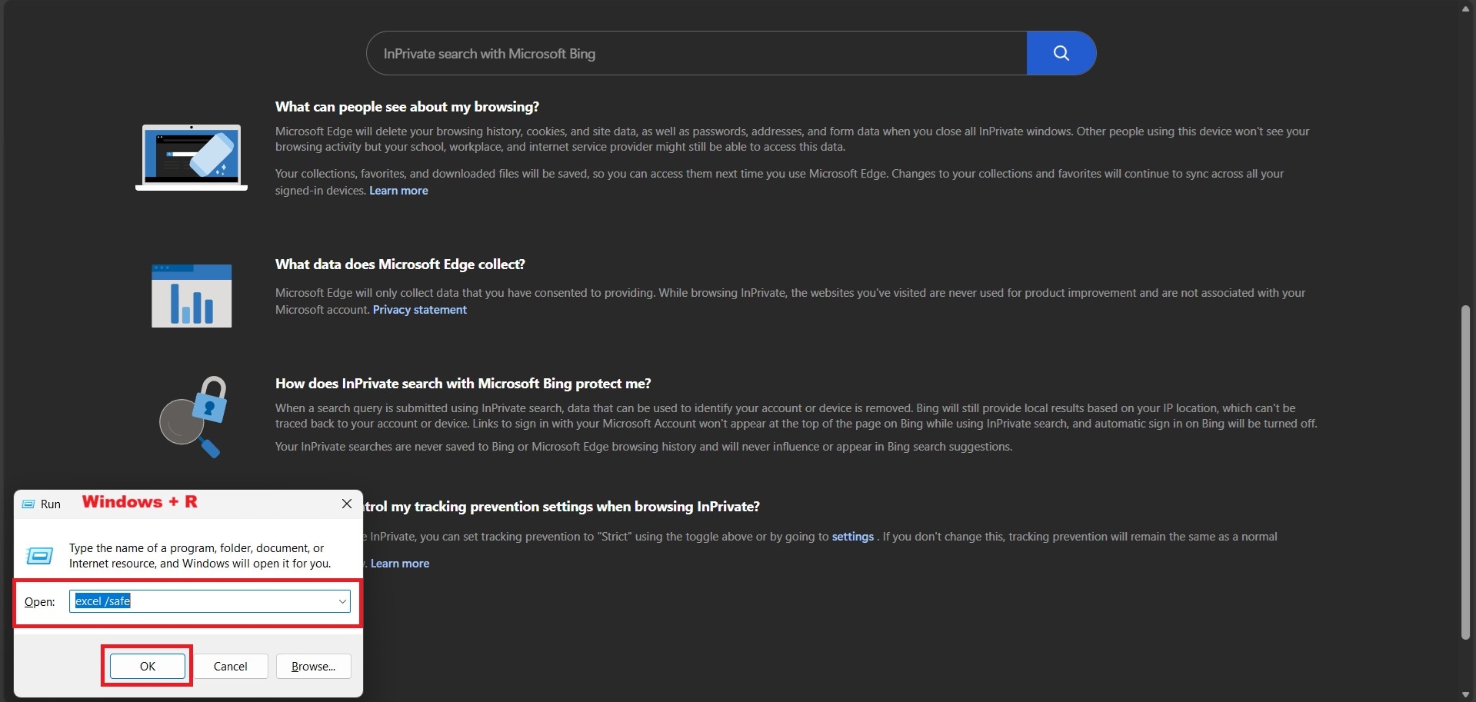Click the scroll down arrow at bottom

[1465, 695]
